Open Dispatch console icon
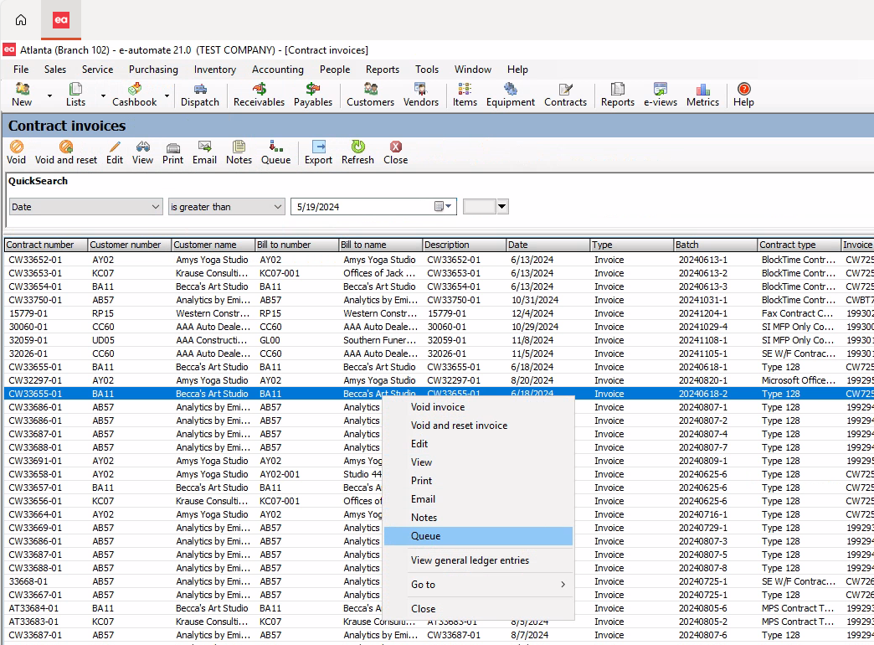This screenshot has height=645, width=874. point(199,95)
